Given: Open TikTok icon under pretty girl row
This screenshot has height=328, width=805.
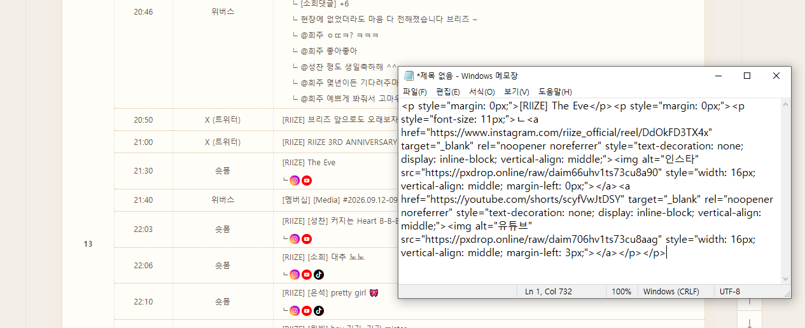Looking at the screenshot, I should click(x=319, y=311).
